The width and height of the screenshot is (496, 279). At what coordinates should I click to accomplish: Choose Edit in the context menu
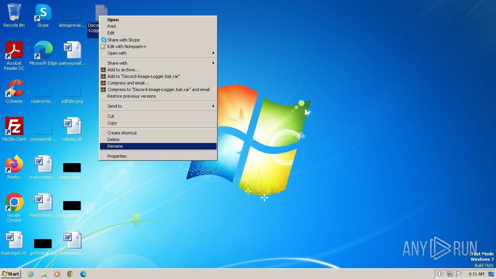click(158, 33)
